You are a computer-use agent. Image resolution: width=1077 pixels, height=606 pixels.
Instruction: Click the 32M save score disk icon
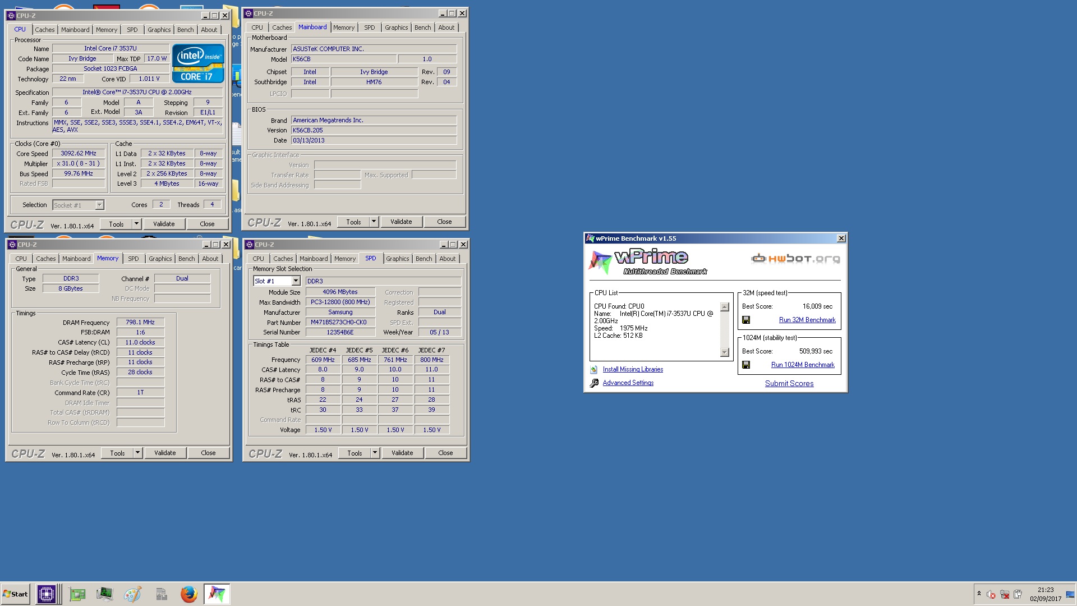click(x=746, y=320)
